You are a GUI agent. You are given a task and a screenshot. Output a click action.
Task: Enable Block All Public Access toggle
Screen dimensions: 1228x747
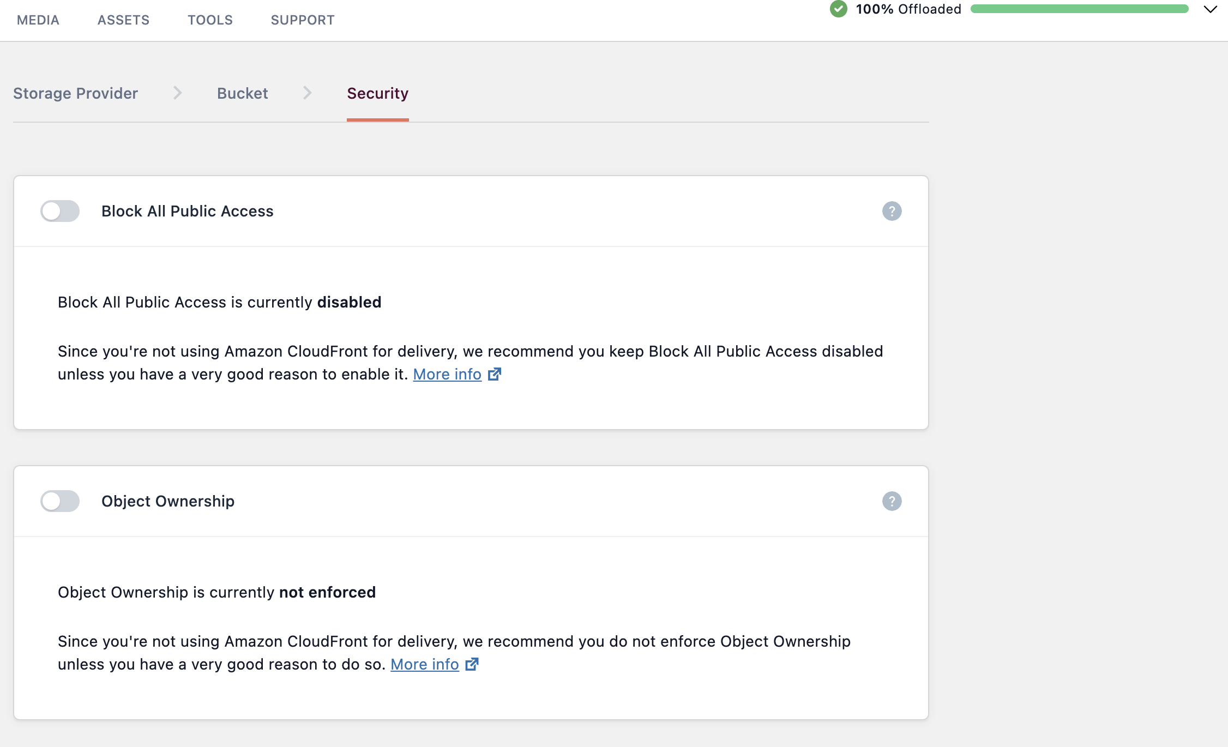(60, 211)
